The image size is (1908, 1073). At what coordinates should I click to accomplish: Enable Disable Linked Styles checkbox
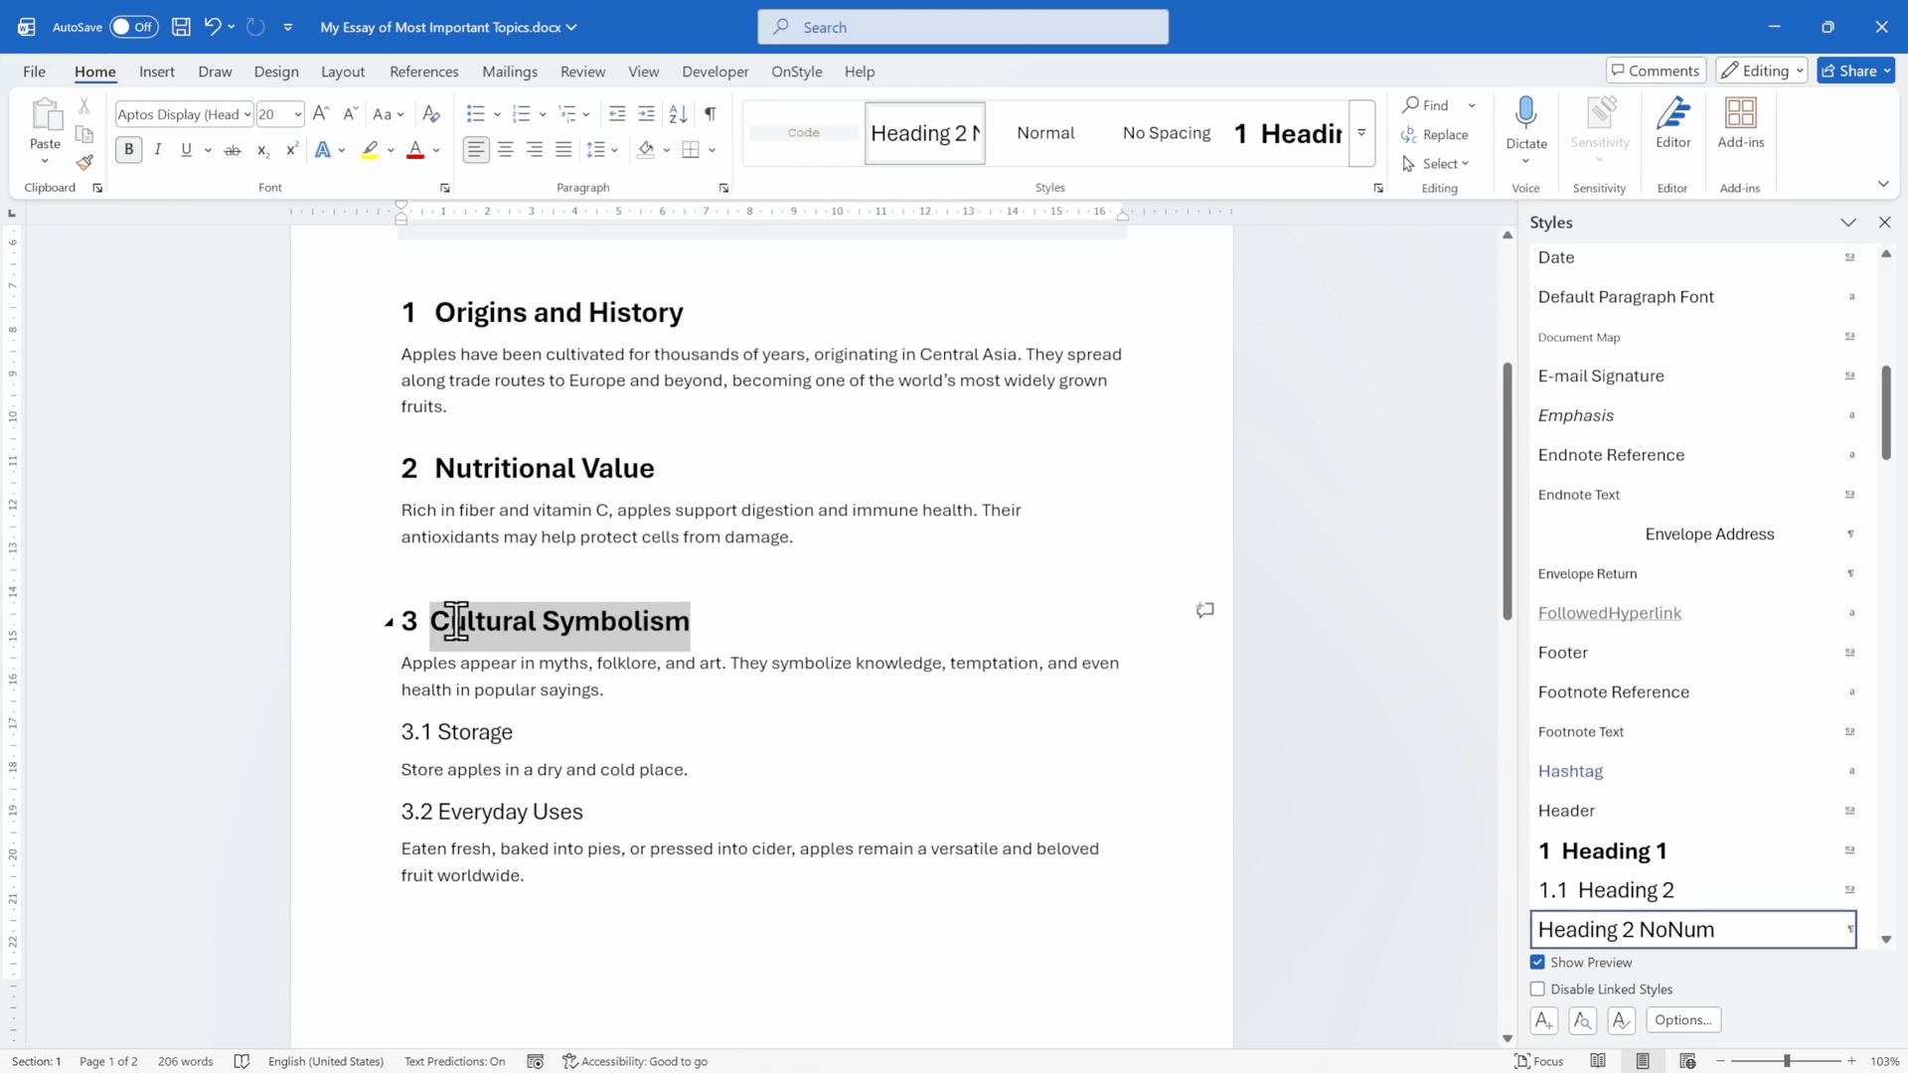1537,990
